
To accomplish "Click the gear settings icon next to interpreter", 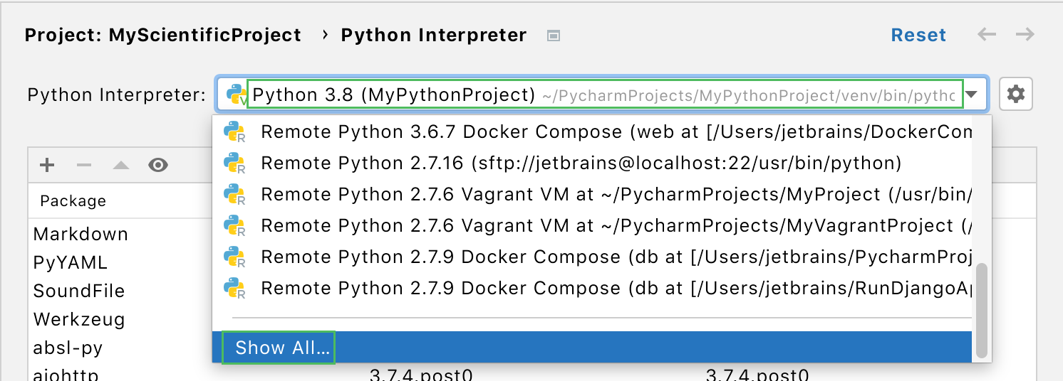I will [x=1016, y=94].
